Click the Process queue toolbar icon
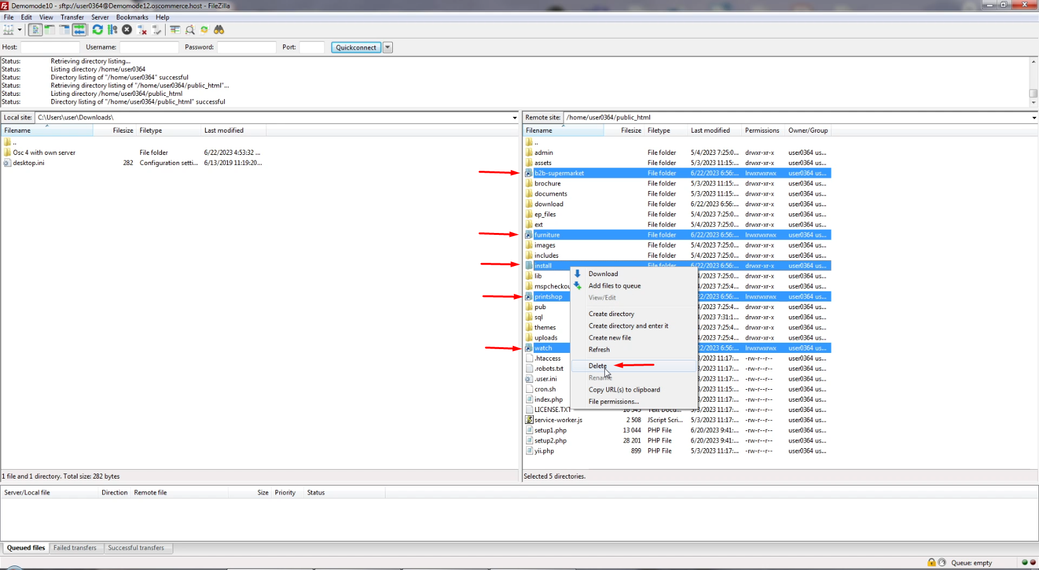This screenshot has width=1039, height=570. tap(112, 30)
